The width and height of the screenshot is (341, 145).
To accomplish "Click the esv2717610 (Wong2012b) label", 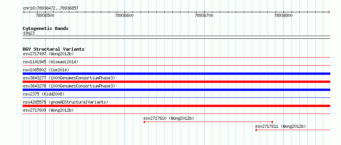I will tap(169, 118).
